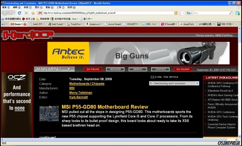The image size is (242, 146).
Task: Click the MSI P55-GD80 Motherboard Review title
Action: 105,107
